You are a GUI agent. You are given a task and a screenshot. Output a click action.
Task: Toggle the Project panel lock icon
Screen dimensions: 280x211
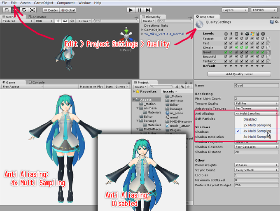point(186,83)
